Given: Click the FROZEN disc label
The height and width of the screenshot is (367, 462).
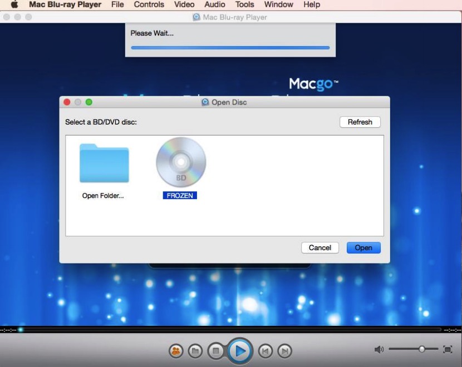Looking at the screenshot, I should pos(180,195).
